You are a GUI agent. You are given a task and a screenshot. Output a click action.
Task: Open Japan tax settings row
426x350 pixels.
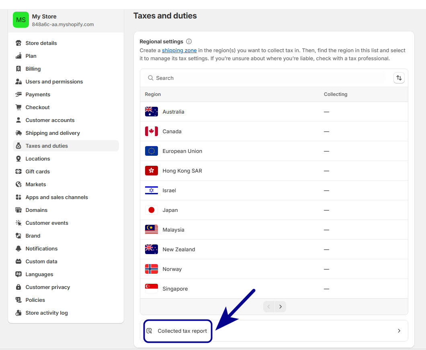point(274,210)
